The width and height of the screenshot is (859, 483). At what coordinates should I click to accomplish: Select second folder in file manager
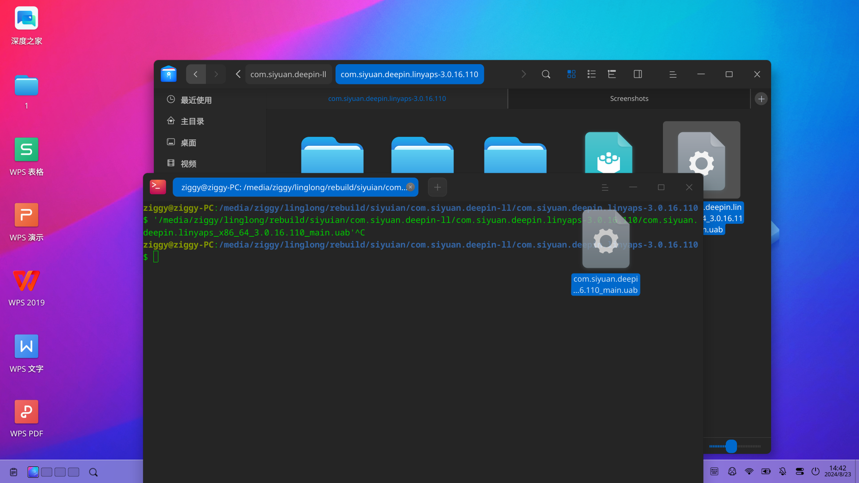coord(422,155)
